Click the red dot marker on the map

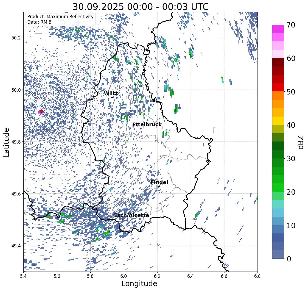[x=41, y=111]
